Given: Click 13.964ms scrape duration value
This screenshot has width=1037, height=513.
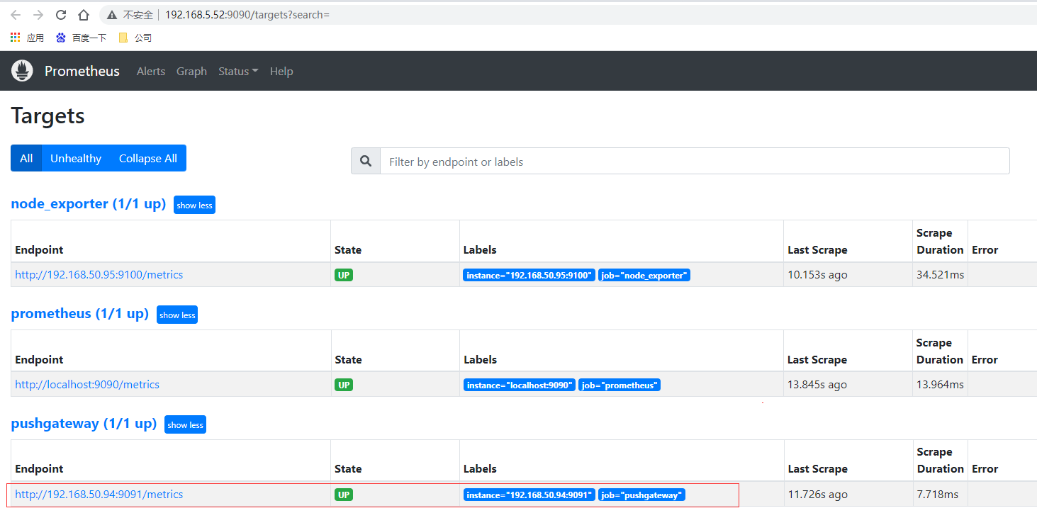Looking at the screenshot, I should pos(940,385).
